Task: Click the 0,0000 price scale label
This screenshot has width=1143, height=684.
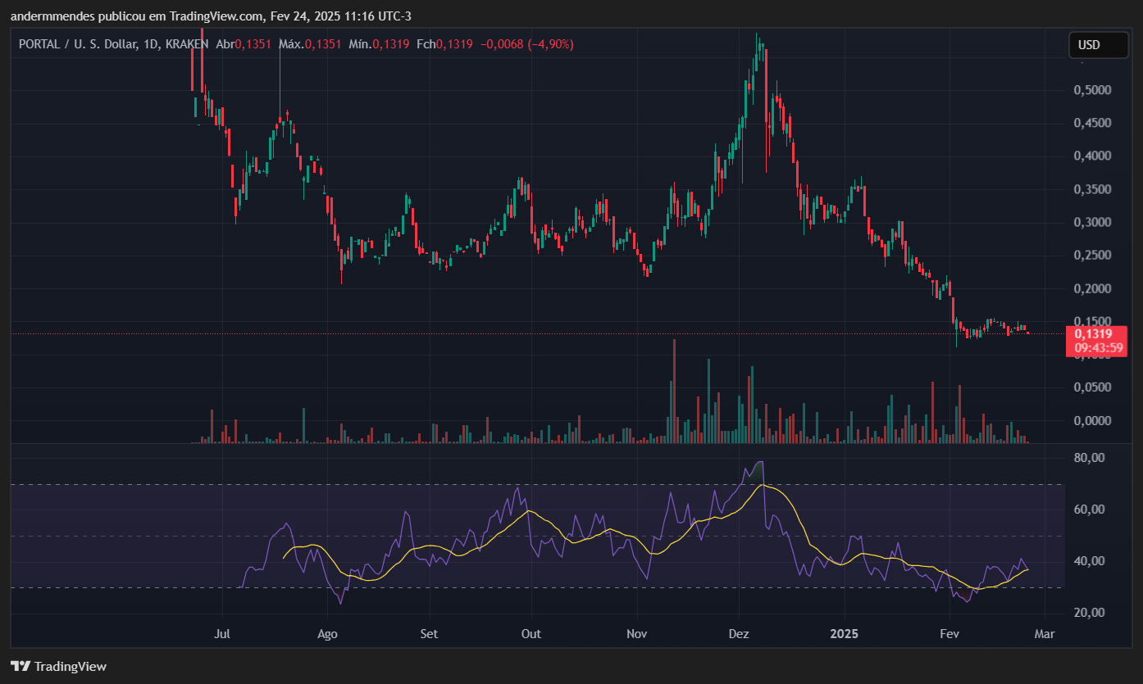Action: [1092, 421]
